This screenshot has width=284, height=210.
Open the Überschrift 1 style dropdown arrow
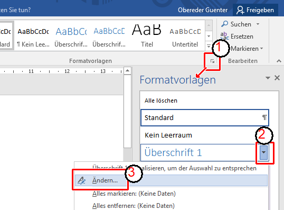click(264, 152)
